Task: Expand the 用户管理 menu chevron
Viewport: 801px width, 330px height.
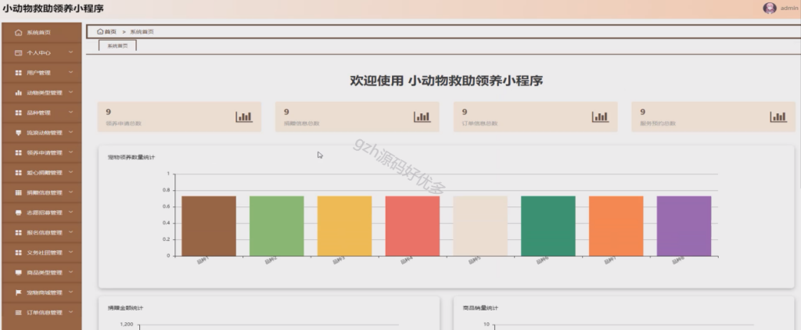Action: point(71,72)
